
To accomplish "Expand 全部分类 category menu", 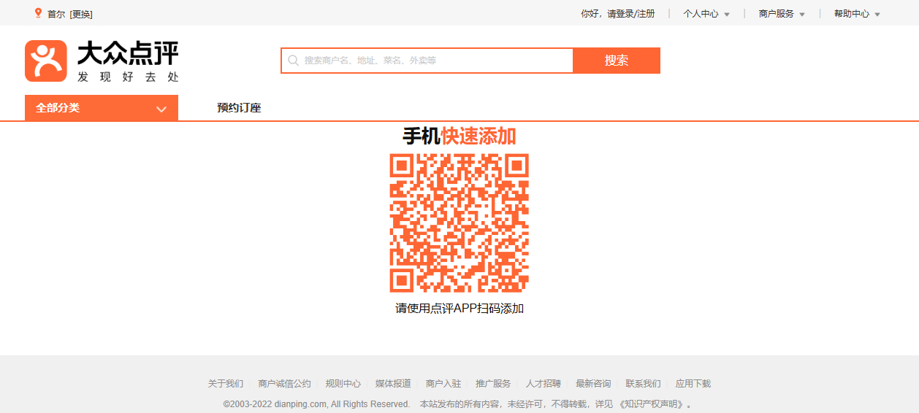I will pyautogui.click(x=102, y=108).
